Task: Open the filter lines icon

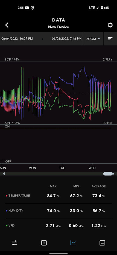Action: pyautogui.click(x=110, y=39)
